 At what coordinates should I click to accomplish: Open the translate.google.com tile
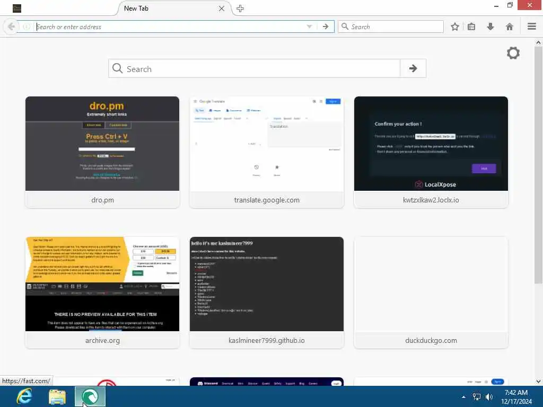coord(267,152)
